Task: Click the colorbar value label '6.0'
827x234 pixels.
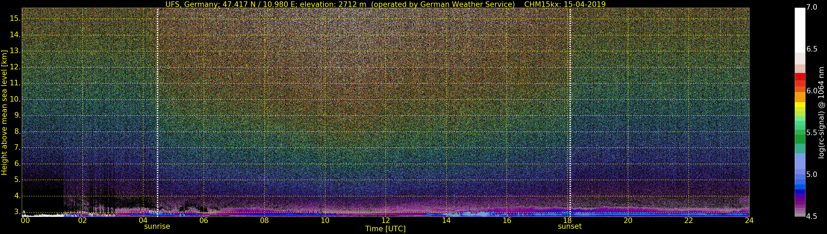Action: point(812,91)
